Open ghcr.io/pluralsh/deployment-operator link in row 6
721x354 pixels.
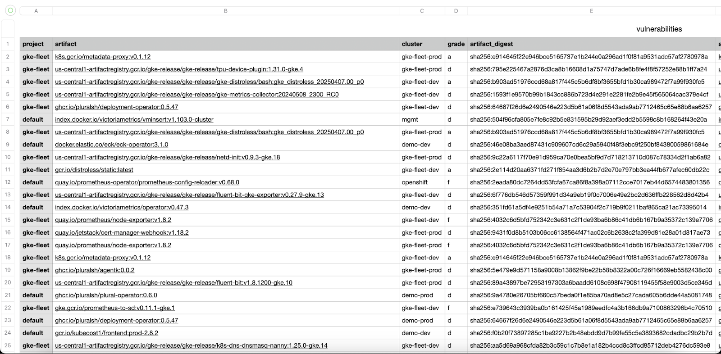tap(116, 107)
